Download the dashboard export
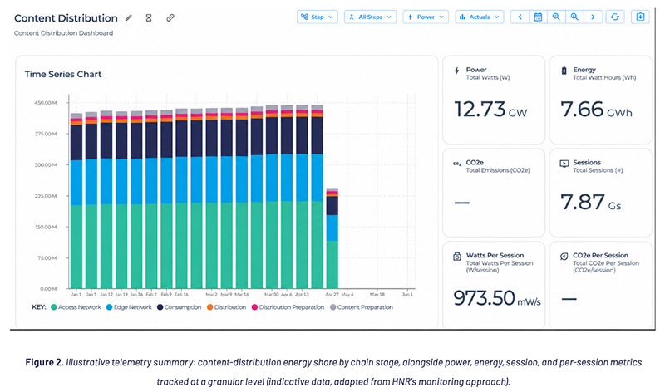The image size is (665, 392). pyautogui.click(x=640, y=17)
